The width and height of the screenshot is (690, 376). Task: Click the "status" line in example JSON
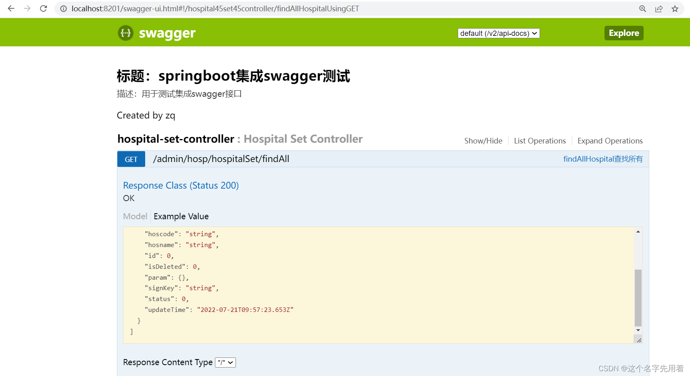click(x=167, y=299)
